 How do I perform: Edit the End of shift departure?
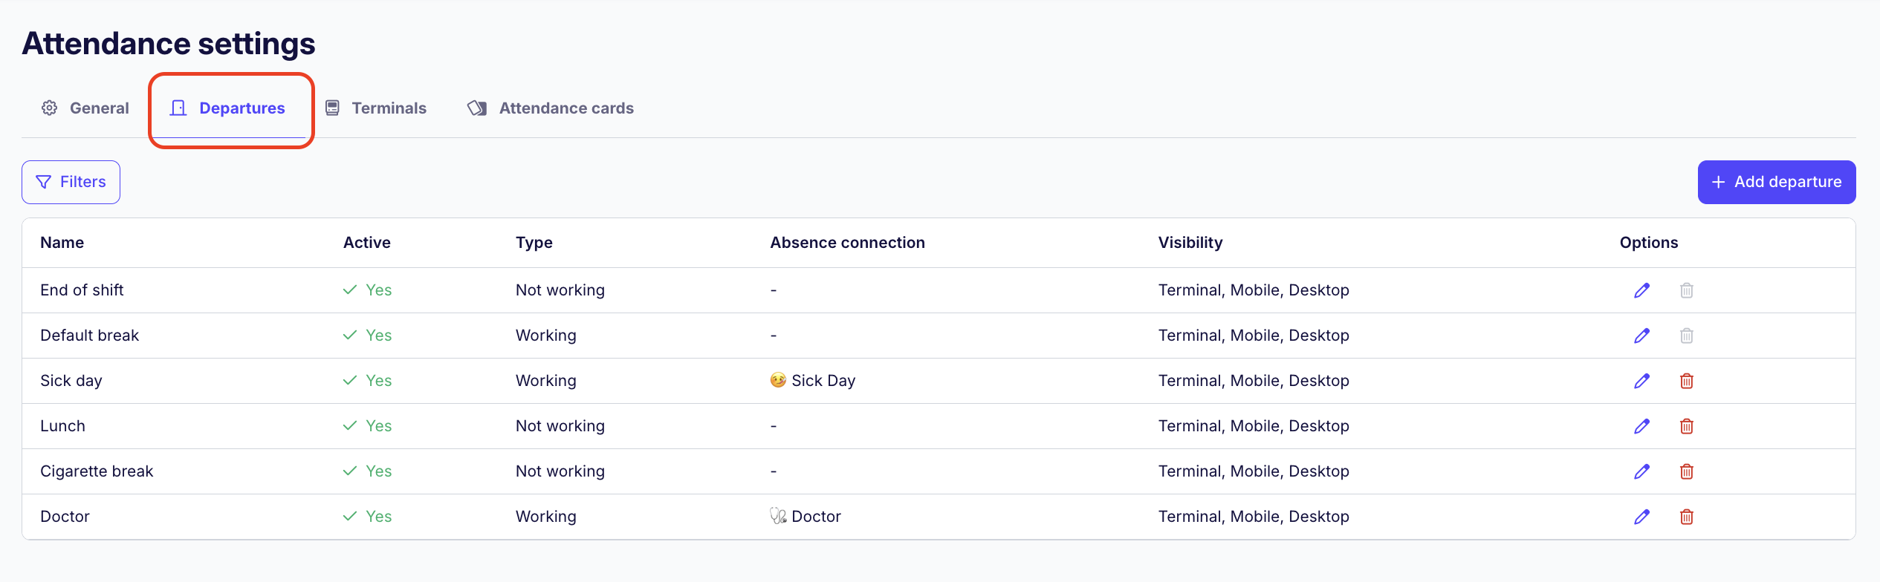click(x=1641, y=290)
